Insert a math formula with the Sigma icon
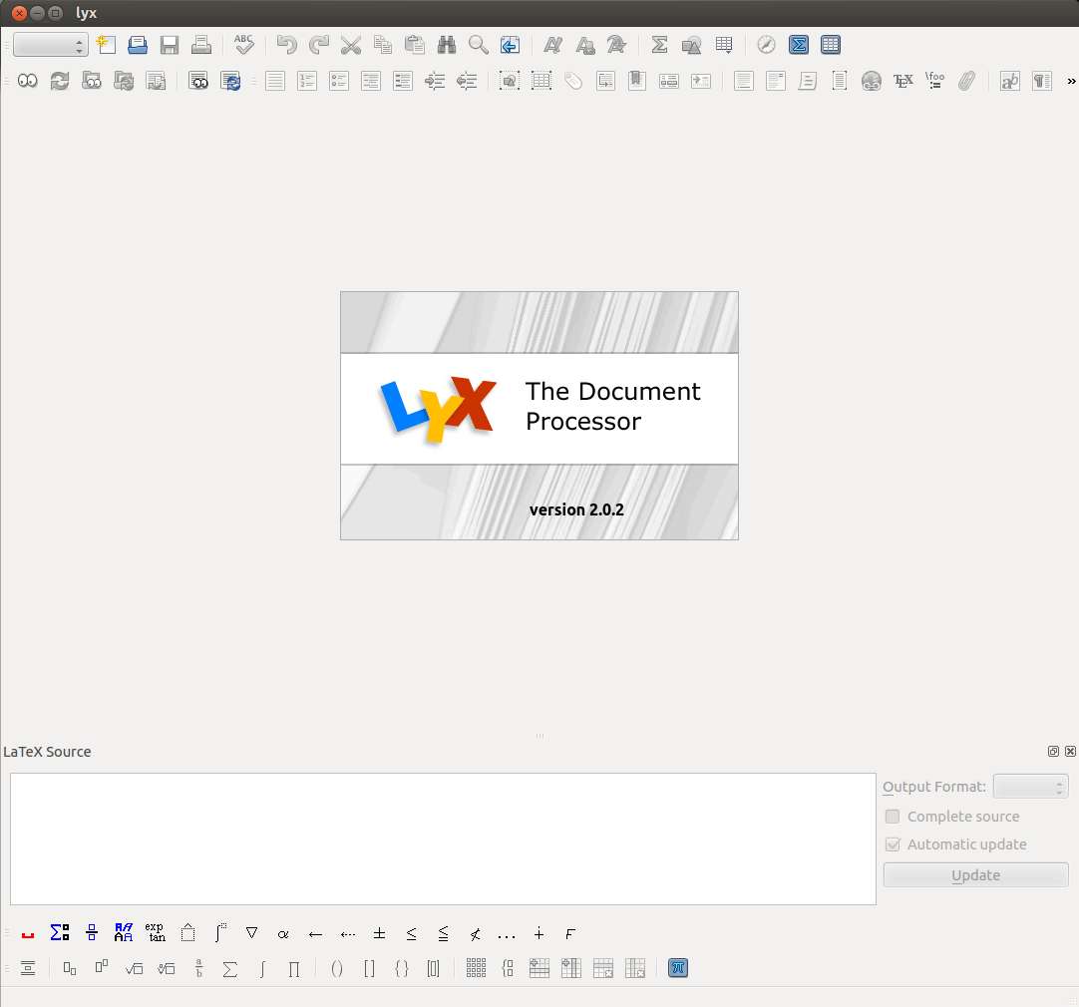The width and height of the screenshot is (1079, 1007). 659,45
